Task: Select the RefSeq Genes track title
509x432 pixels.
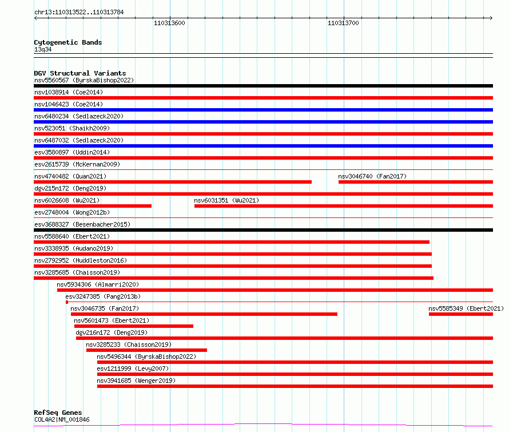Action: (x=58, y=413)
